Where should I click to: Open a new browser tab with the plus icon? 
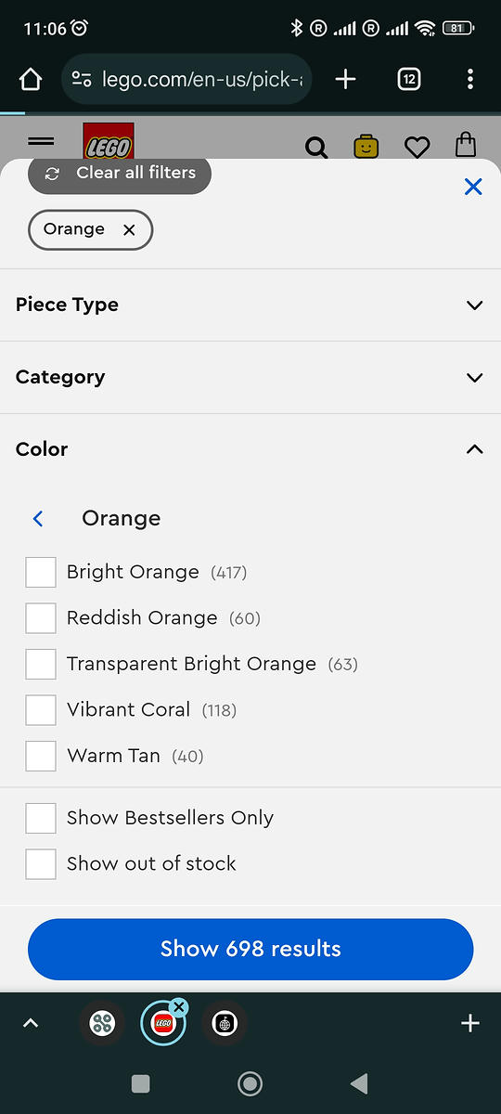point(345,80)
